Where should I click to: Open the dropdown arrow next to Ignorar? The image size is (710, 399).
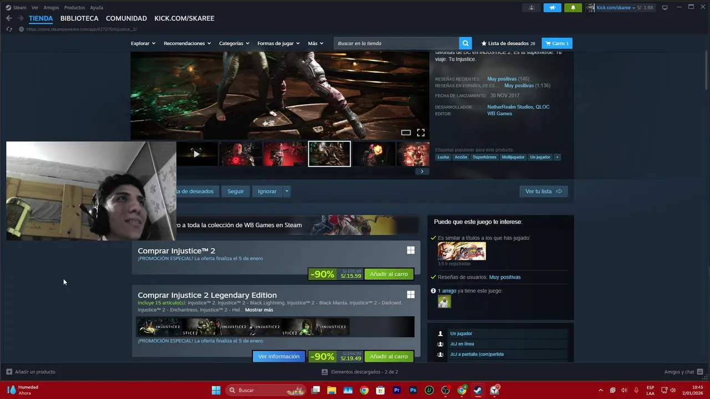coord(286,191)
